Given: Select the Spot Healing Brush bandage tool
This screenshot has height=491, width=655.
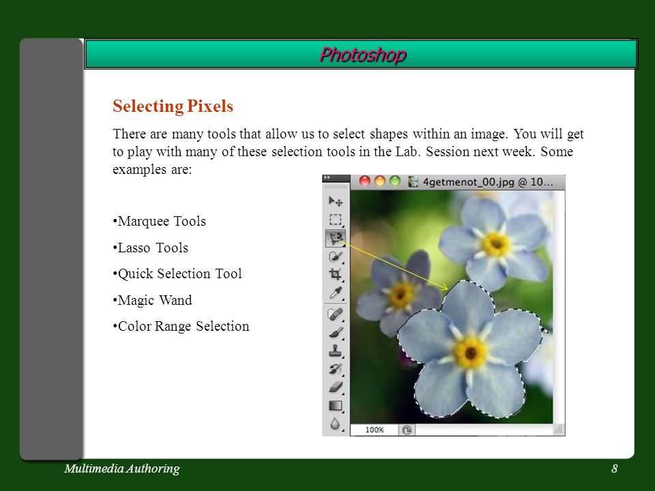Looking at the screenshot, I should 336,314.
